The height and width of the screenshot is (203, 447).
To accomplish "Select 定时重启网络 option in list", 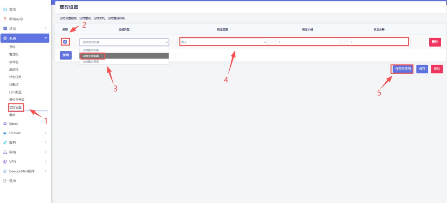I will pyautogui.click(x=124, y=61).
